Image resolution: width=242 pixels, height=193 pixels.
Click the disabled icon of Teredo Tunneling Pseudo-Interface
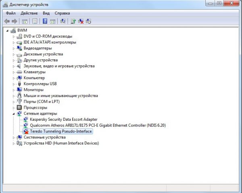pyautogui.click(x=26, y=131)
